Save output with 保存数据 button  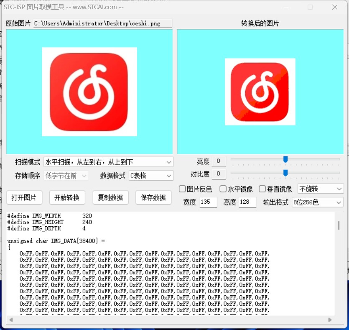(153, 197)
